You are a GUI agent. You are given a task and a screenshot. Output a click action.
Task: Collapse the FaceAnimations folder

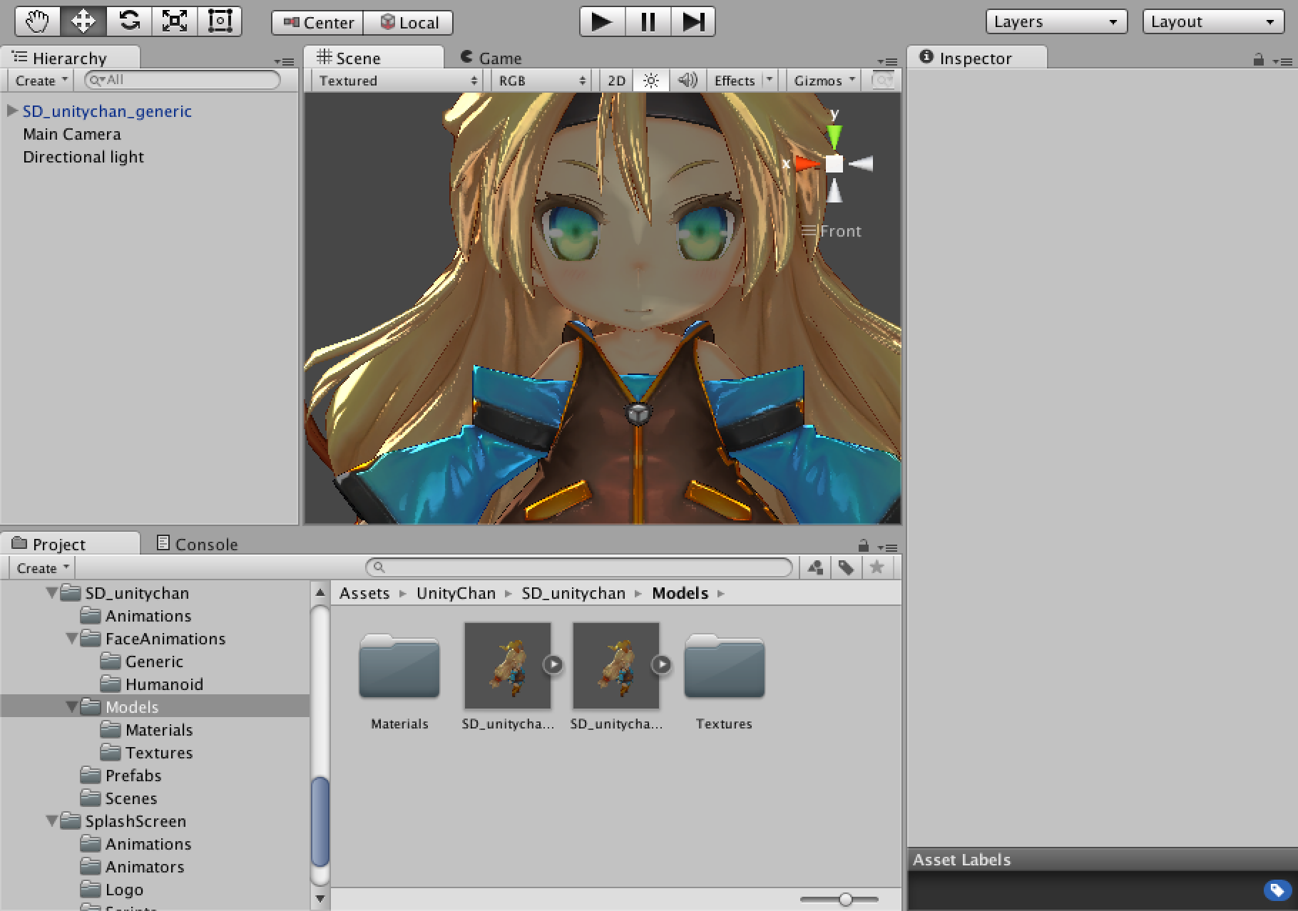[x=71, y=639]
